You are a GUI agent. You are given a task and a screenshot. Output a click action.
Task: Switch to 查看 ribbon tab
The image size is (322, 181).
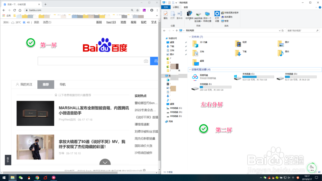click(x=186, y=7)
